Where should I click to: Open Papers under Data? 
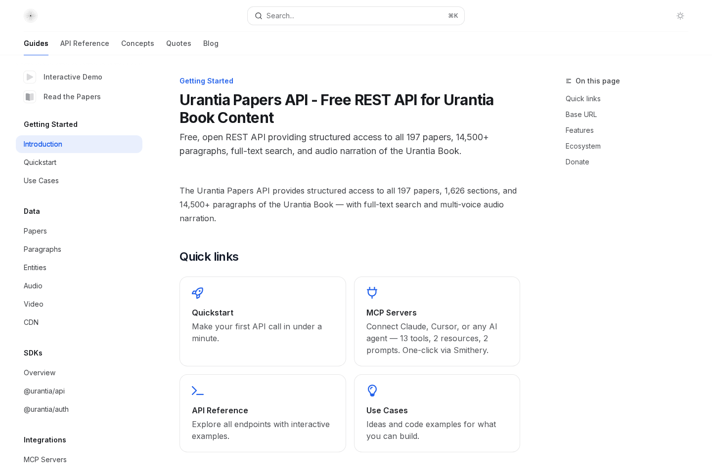pos(35,231)
